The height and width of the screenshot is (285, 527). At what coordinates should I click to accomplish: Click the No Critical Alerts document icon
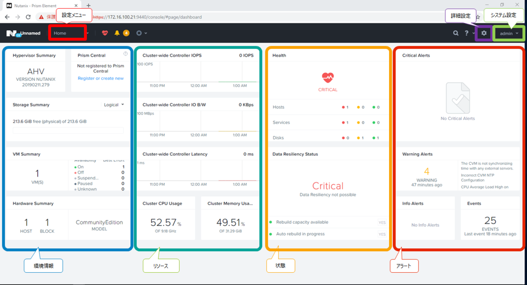458,98
